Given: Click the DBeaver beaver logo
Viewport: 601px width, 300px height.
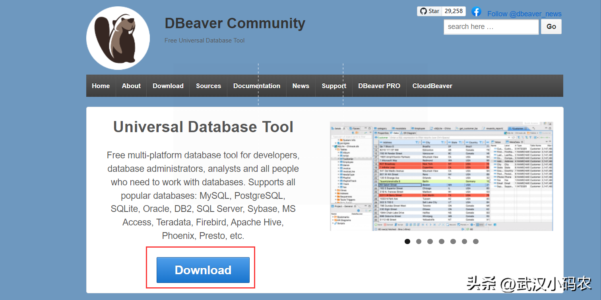Looking at the screenshot, I should [118, 38].
